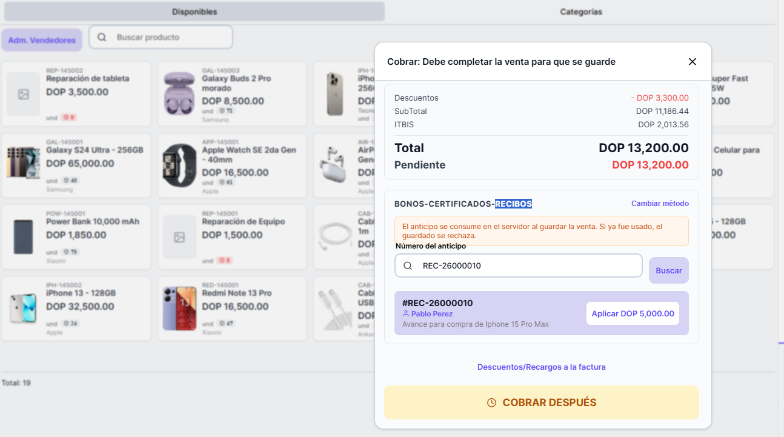Image resolution: width=784 pixels, height=437 pixels.
Task: Click the Total: 19 footer text
Action: click(x=16, y=383)
